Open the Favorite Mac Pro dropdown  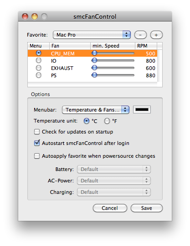tap(92, 35)
